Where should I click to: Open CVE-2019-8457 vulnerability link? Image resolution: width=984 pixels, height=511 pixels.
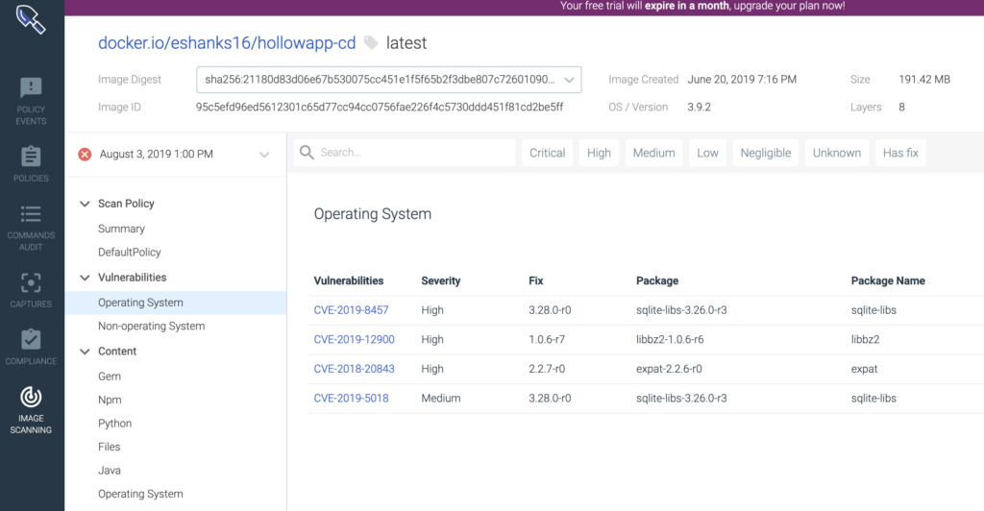click(351, 310)
